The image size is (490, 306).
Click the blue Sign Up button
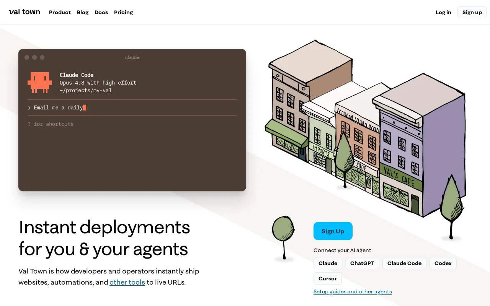[333, 231]
